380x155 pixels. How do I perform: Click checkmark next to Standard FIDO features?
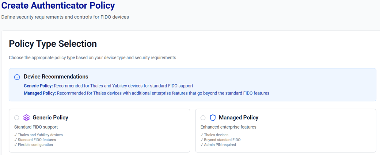coord(16,140)
